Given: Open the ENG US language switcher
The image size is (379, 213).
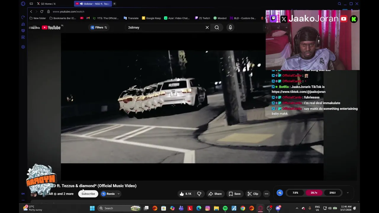Looking at the screenshot, I should (x=317, y=208).
